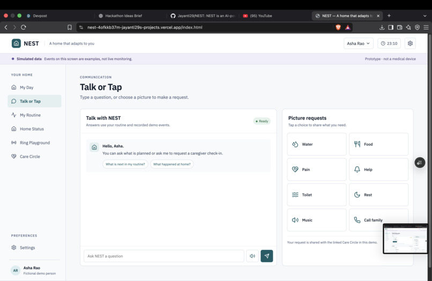
Task: Reload the page
Action: click(x=24, y=27)
